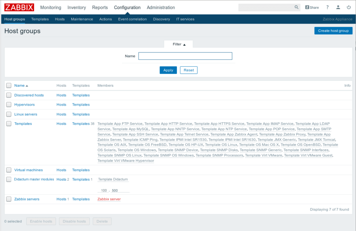
Task: Click the Create host group button
Action: 333,31
